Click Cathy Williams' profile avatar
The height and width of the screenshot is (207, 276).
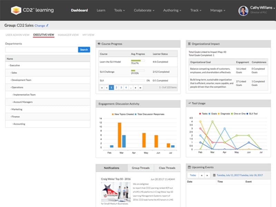pyautogui.click(x=243, y=11)
